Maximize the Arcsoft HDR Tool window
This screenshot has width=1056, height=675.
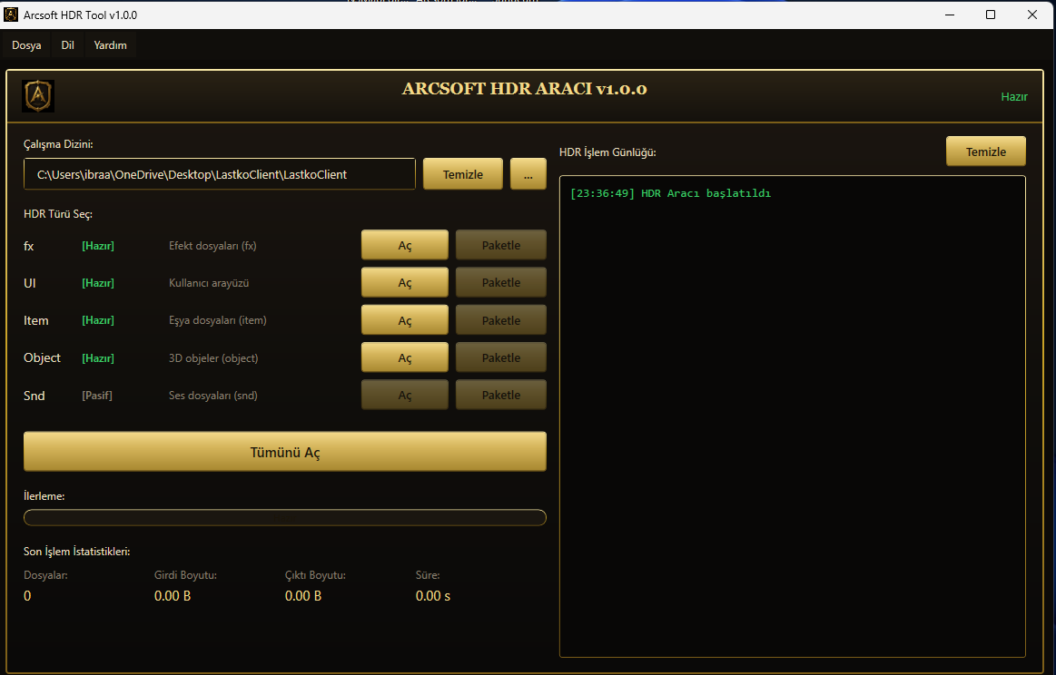(991, 15)
